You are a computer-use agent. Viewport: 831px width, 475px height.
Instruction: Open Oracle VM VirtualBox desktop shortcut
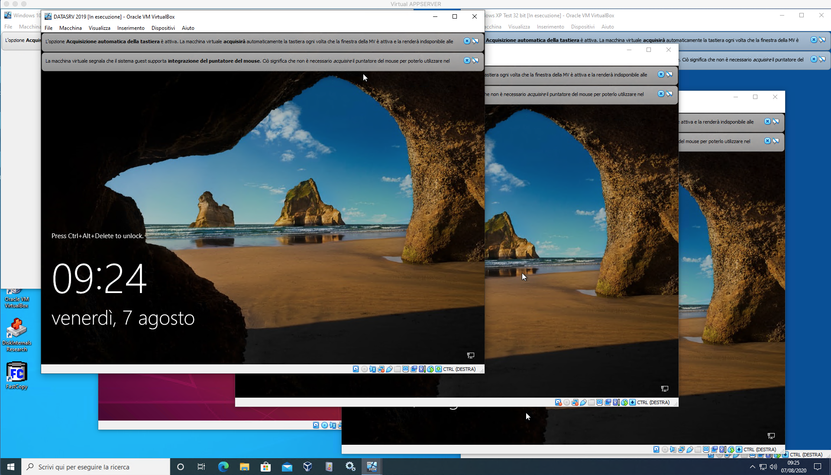16,298
